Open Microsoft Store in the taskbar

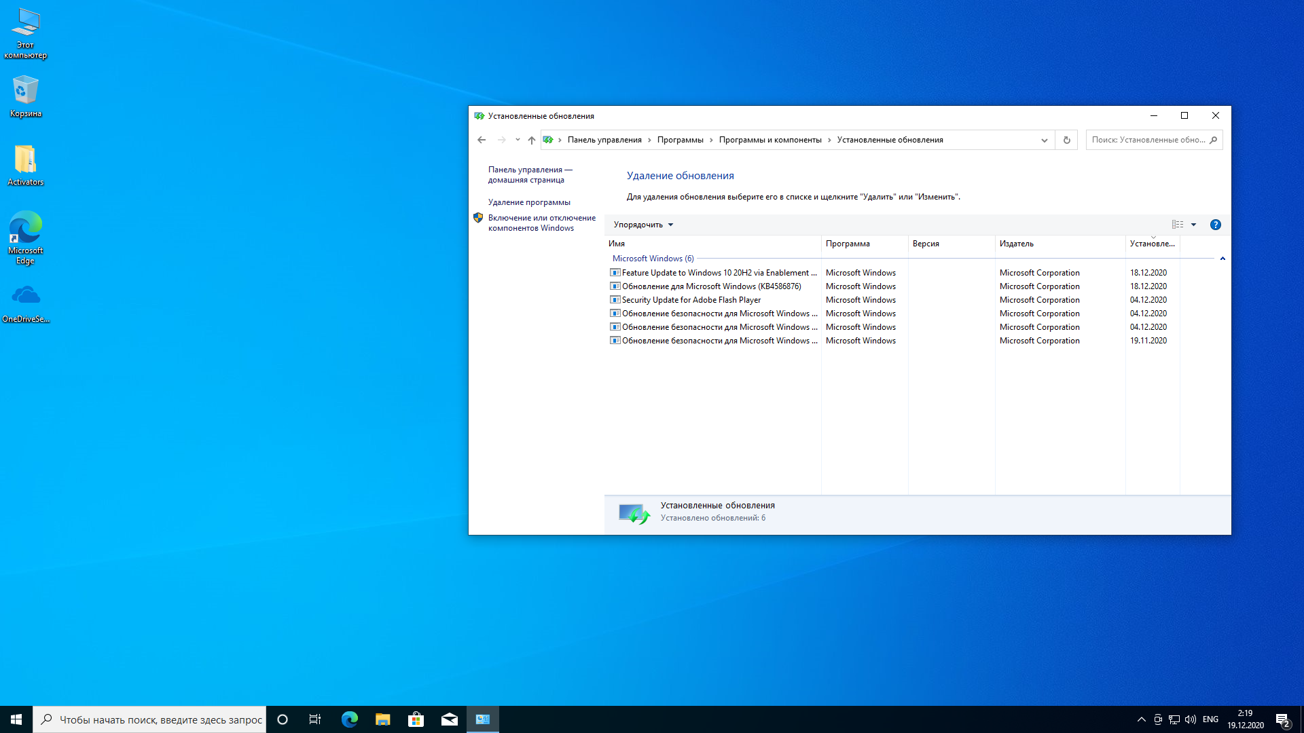click(416, 719)
